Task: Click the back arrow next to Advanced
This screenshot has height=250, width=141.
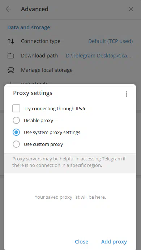Action: point(9,9)
